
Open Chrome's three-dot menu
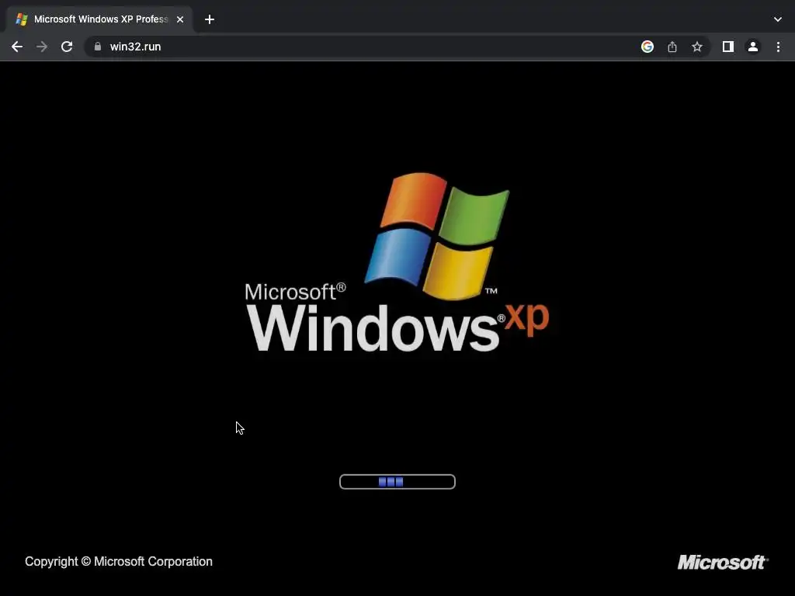(778, 47)
